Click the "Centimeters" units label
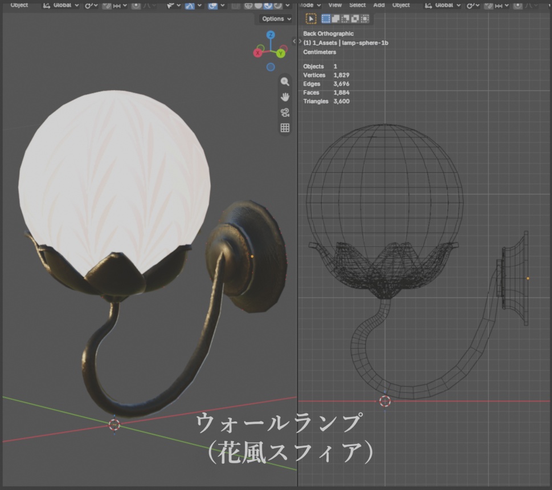This screenshot has width=552, height=490. pos(320,52)
